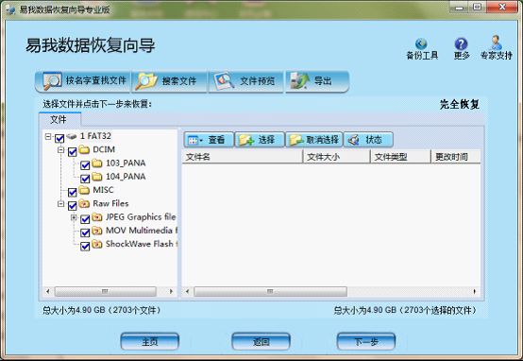The height and width of the screenshot is (361, 523).
Task: Uncheck the 104_PANA folder checkbox
Action: [x=85, y=179]
